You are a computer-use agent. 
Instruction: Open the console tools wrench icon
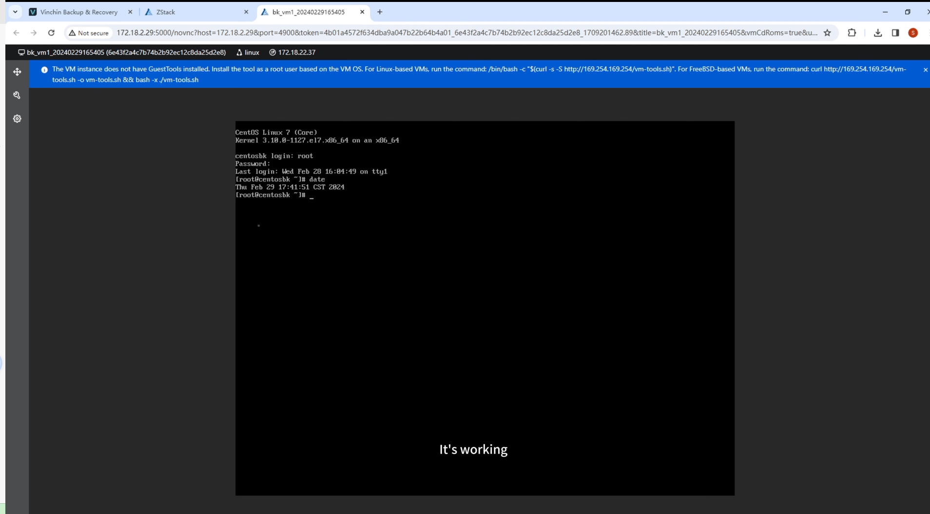[17, 95]
